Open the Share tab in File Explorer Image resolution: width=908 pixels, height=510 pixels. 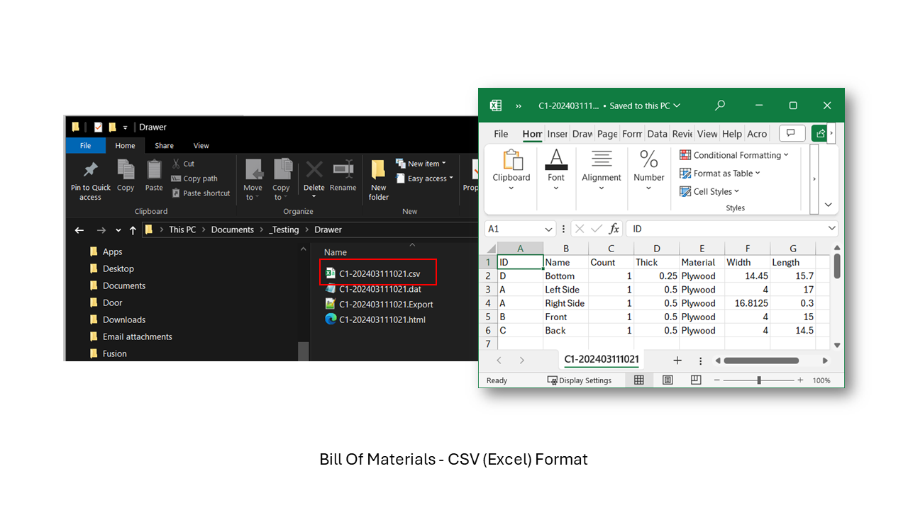[x=165, y=145]
